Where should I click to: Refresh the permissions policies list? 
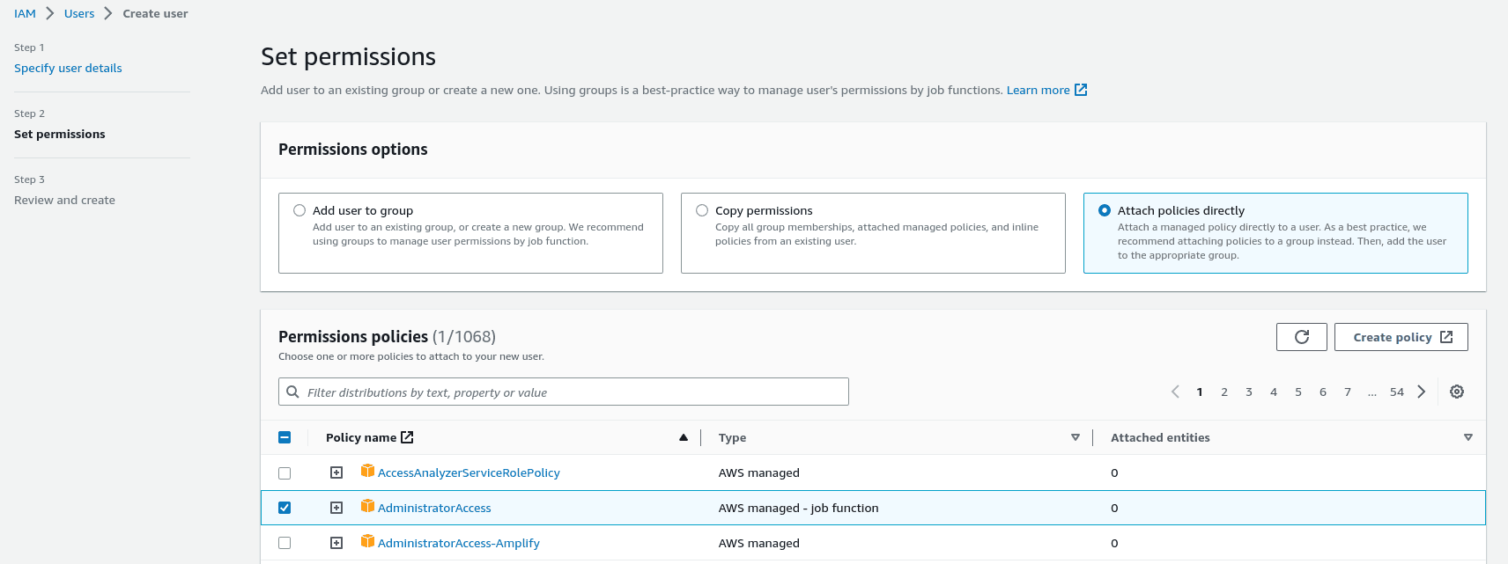[x=1301, y=337]
